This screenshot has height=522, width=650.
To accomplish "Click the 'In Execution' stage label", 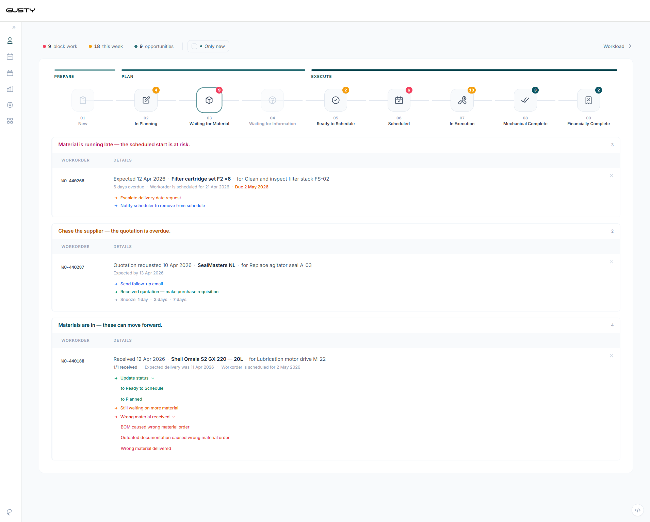I will coord(462,124).
